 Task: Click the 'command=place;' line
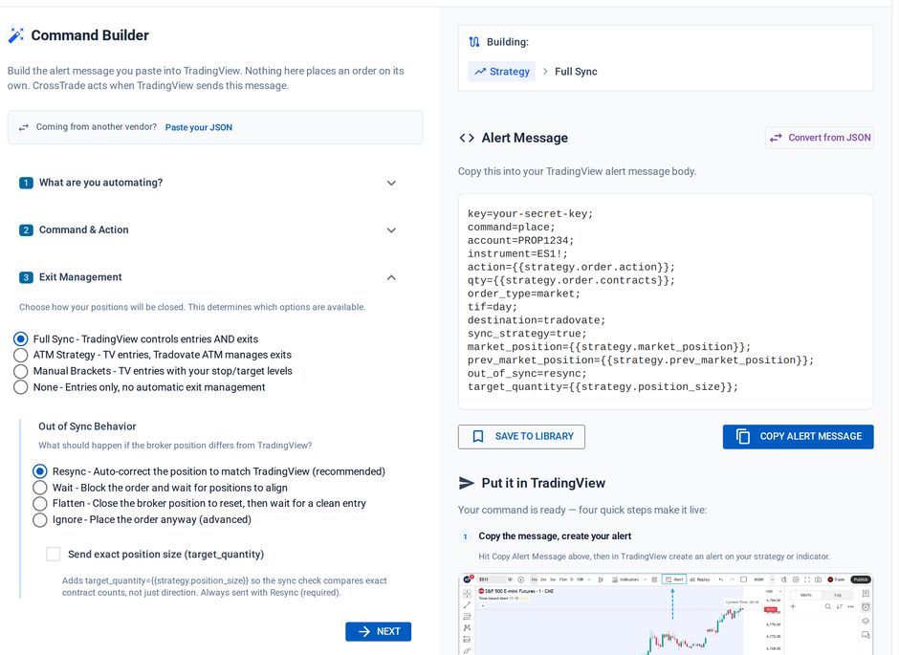[512, 228]
